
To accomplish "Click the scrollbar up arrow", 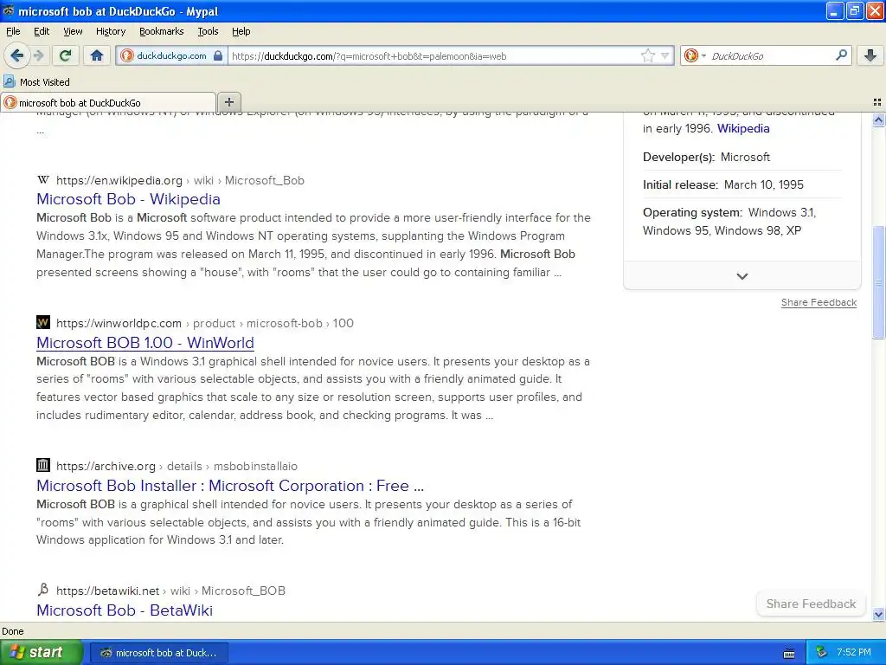I will (x=878, y=119).
